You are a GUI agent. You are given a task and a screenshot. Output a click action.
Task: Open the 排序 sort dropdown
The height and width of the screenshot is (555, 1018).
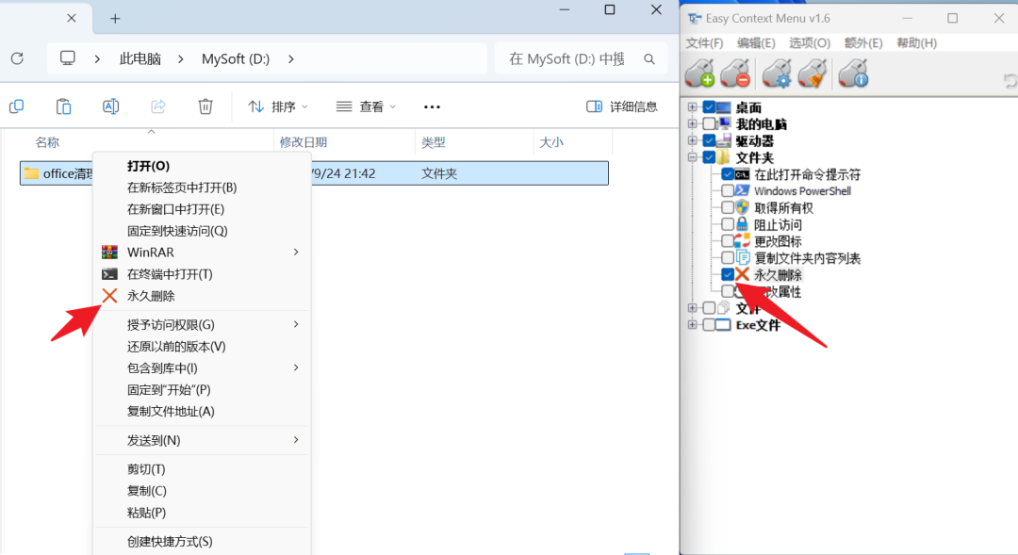click(x=278, y=106)
